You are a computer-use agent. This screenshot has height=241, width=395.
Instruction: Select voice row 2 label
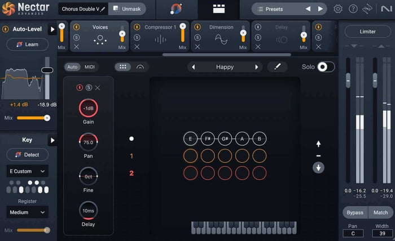(x=131, y=173)
